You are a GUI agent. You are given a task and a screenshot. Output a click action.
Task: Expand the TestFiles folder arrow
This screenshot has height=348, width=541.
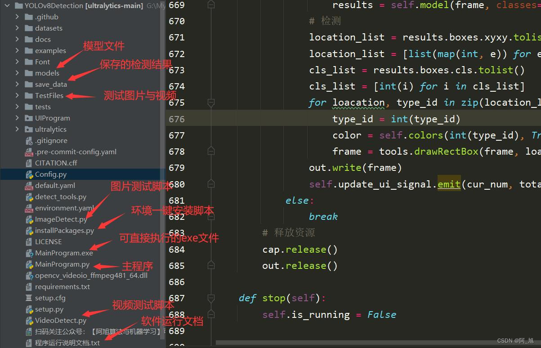(x=17, y=96)
